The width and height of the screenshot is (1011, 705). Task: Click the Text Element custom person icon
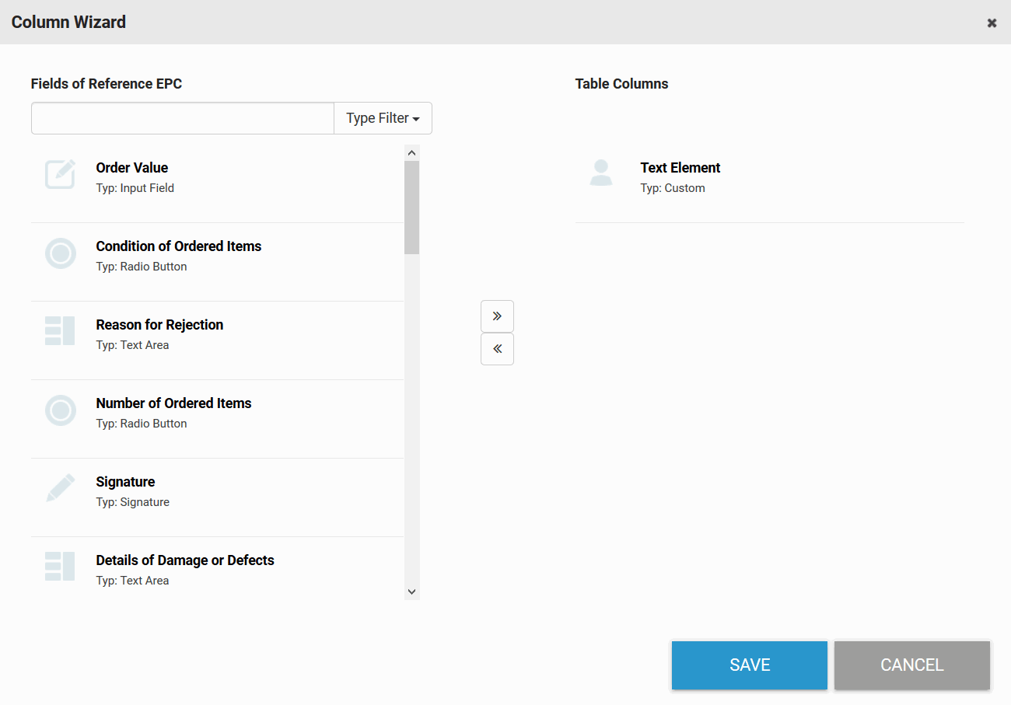(601, 175)
